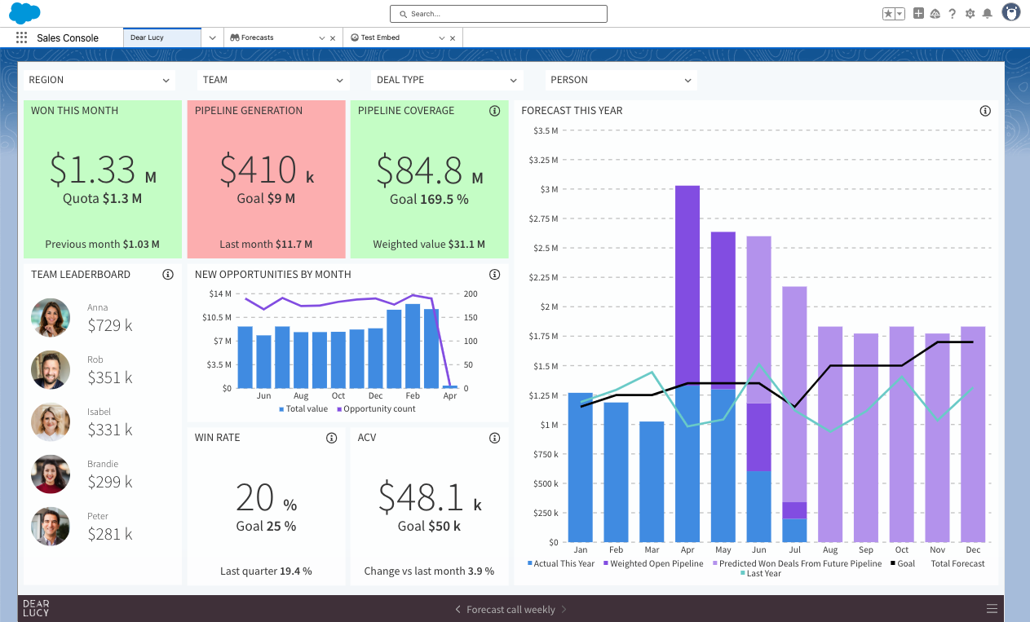
Task: Expand the Test Embed tab chevron menu
Action: 441,38
